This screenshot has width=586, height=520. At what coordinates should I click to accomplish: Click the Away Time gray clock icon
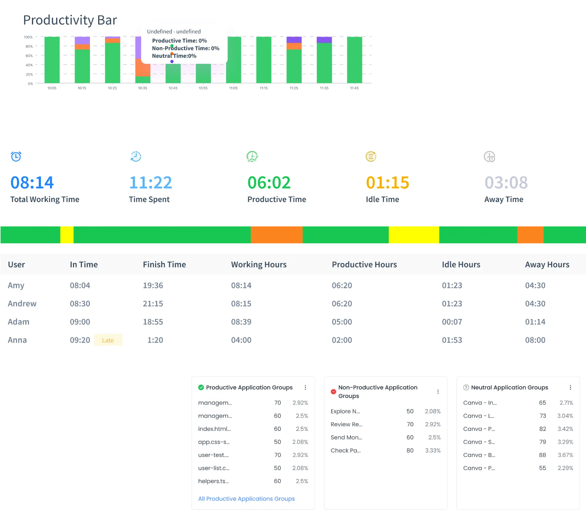point(489,157)
